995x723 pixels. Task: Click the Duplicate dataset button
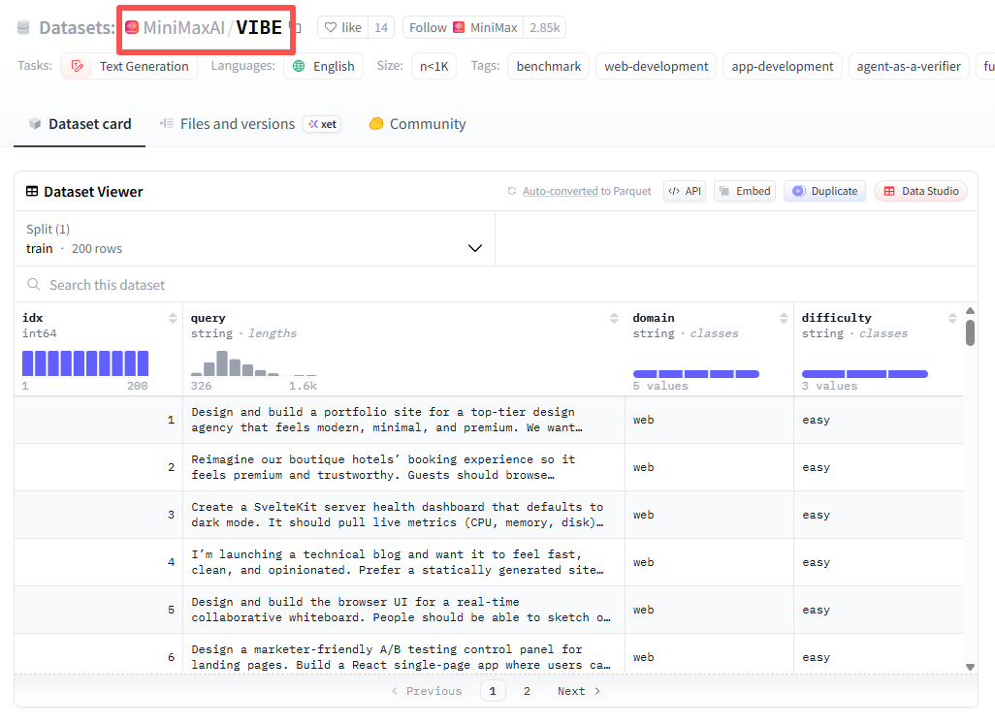pos(824,191)
